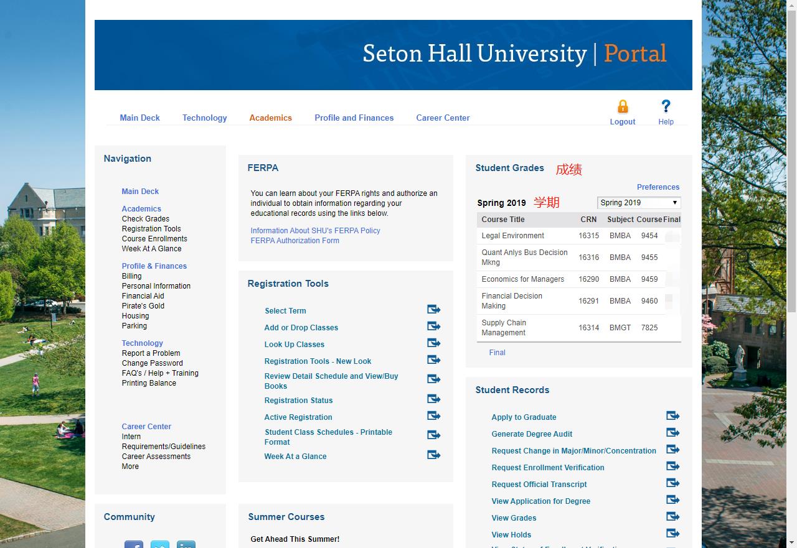Open Career Assessments in Navigation
Image resolution: width=797 pixels, height=548 pixels.
[156, 457]
